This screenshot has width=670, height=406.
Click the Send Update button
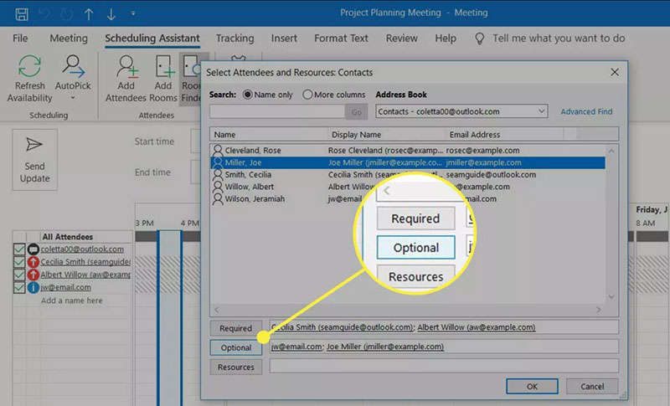pyautogui.click(x=34, y=160)
